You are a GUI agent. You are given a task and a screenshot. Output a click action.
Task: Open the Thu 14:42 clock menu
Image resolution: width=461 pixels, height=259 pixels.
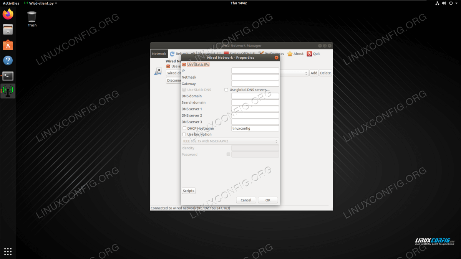point(239,3)
